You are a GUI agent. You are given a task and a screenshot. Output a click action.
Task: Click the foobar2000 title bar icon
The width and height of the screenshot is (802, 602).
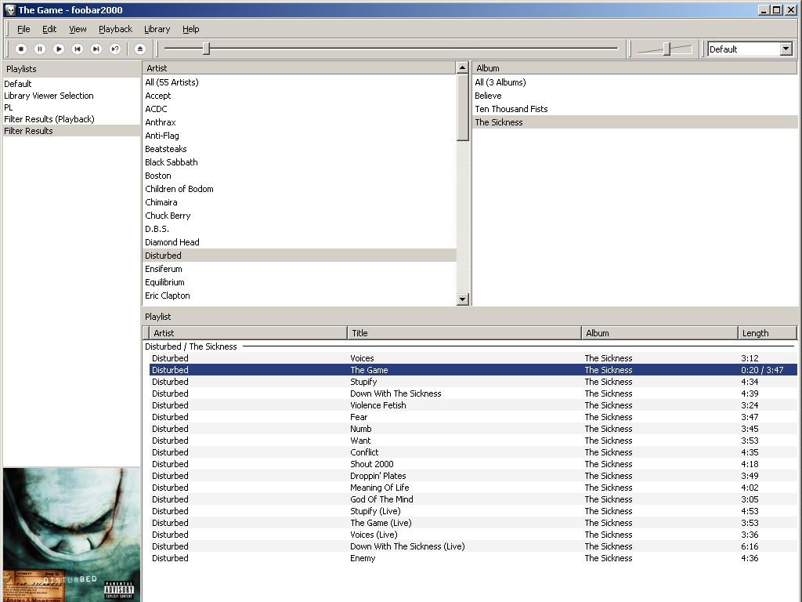point(9,9)
